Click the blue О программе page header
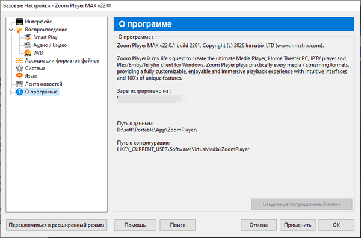Viewport: 361px width, 238px height. (234, 24)
